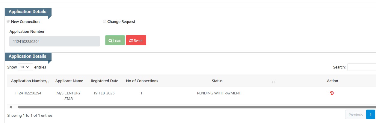Select the New Connection radio button
The height and width of the screenshot is (123, 376).
click(8, 21)
